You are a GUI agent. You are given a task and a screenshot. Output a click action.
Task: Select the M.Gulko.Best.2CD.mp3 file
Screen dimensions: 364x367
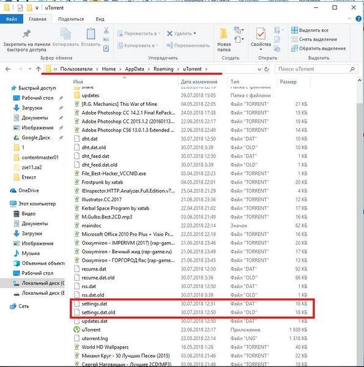click(192, 217)
